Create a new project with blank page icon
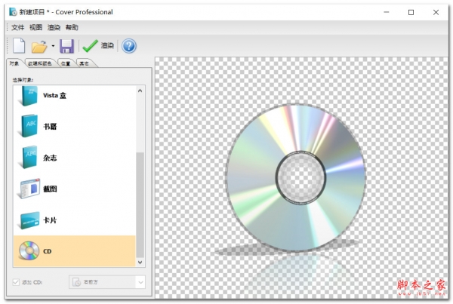453x304 pixels. (19, 45)
